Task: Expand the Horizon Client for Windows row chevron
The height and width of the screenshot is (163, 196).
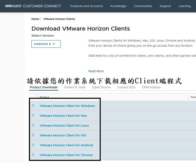Action: point(33,106)
